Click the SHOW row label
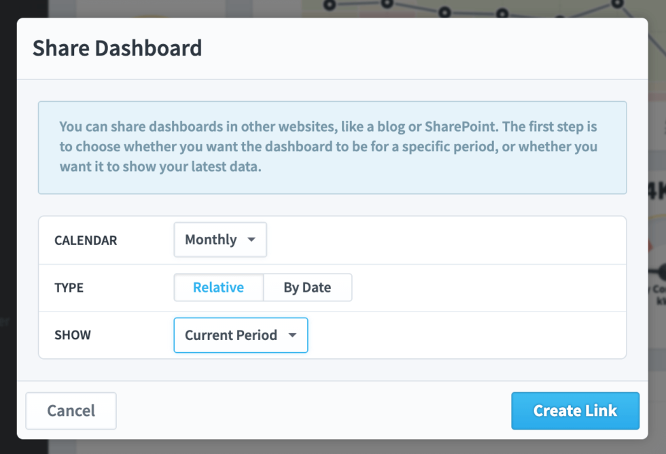The image size is (666, 454). pyautogui.click(x=72, y=335)
